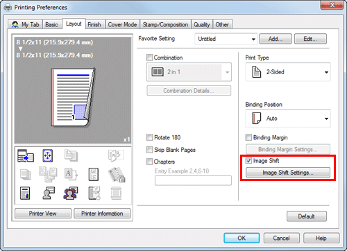347x251 pixels.
Task: Expand the Binding Position Auto dropdown
Action: pos(288,119)
